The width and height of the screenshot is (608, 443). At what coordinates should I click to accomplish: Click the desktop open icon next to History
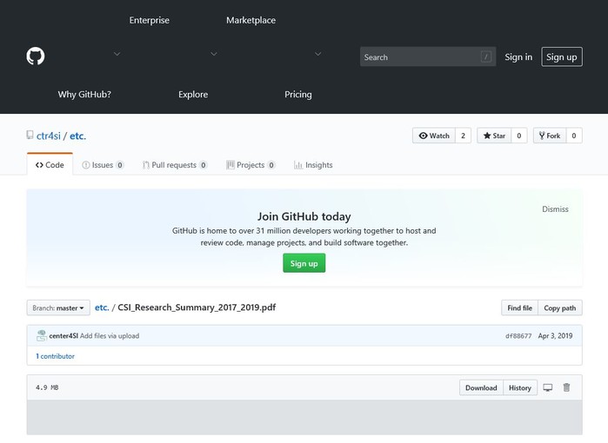[547, 387]
